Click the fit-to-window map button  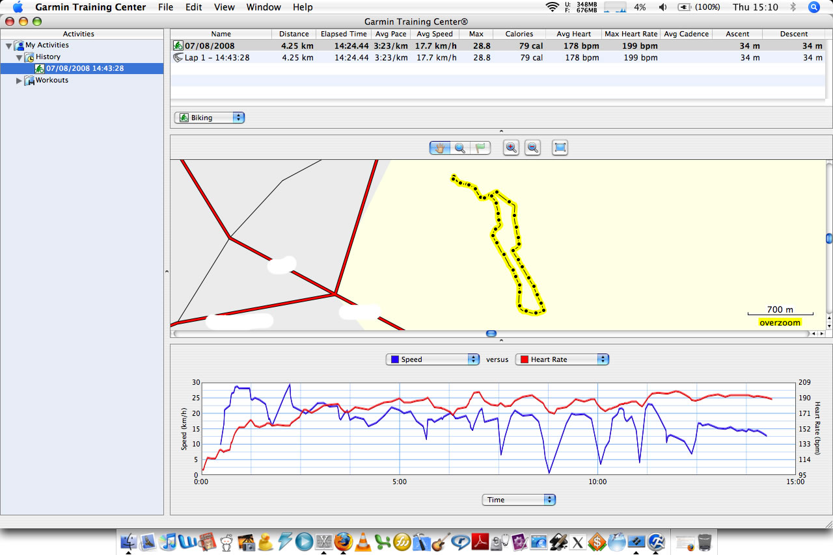tap(560, 148)
